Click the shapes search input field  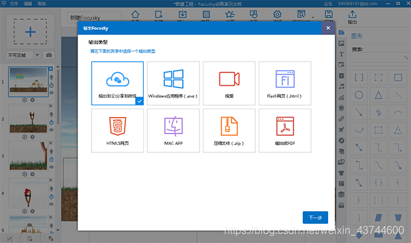(x=380, y=58)
